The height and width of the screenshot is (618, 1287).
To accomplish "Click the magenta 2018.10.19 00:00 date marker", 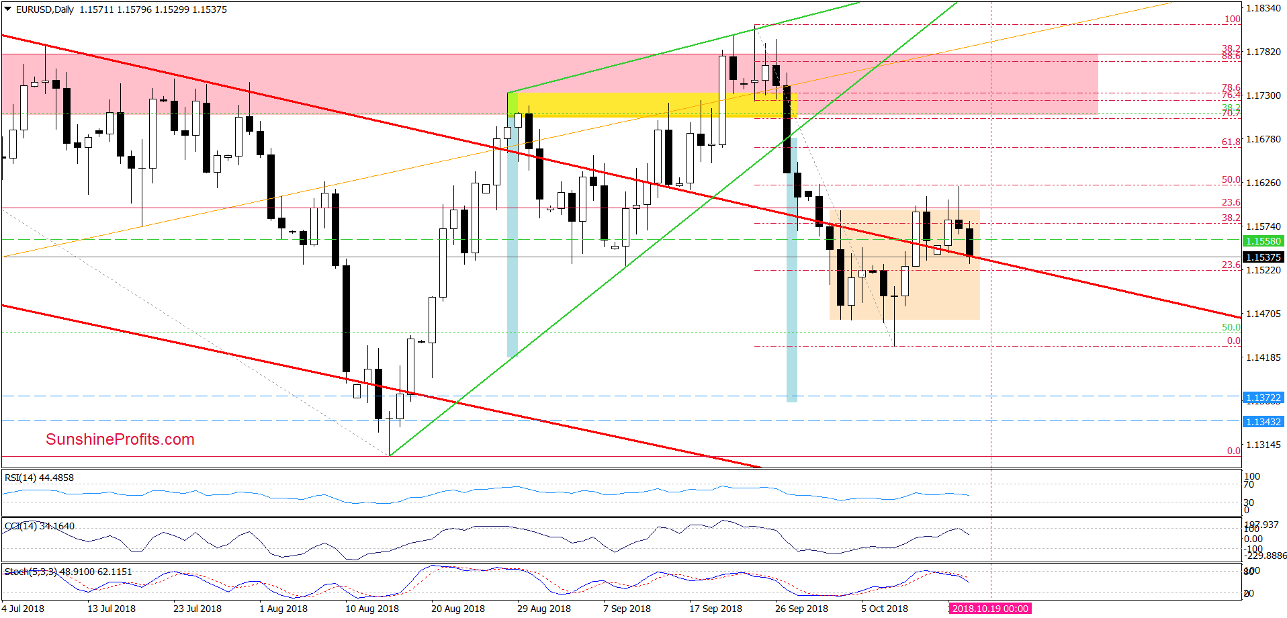I will tap(989, 609).
